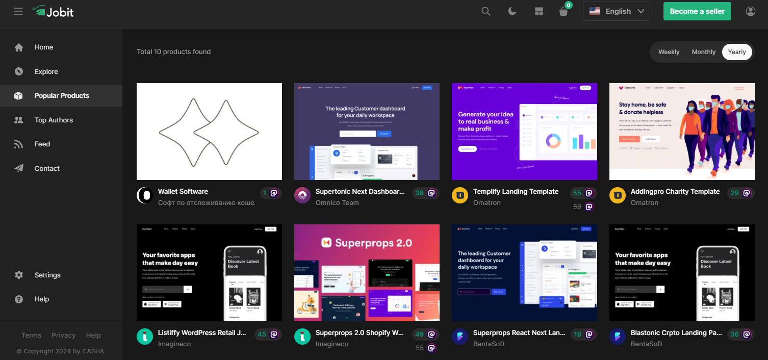The height and width of the screenshot is (360, 768).
Task: Click Omnico Team author avatar
Action: click(x=302, y=195)
